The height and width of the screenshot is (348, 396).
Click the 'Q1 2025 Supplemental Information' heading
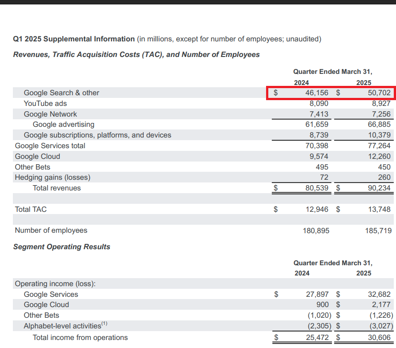tap(74, 39)
